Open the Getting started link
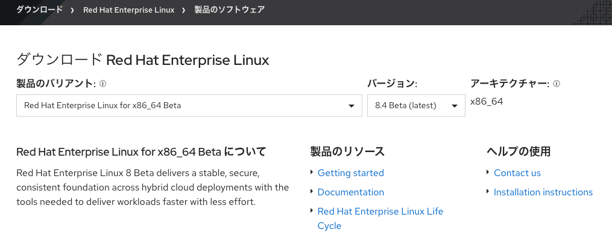Viewport: 612px width, 238px height. [350, 172]
